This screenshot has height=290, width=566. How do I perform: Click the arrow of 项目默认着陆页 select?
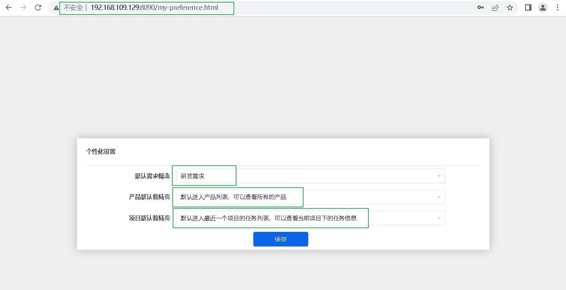pos(439,218)
